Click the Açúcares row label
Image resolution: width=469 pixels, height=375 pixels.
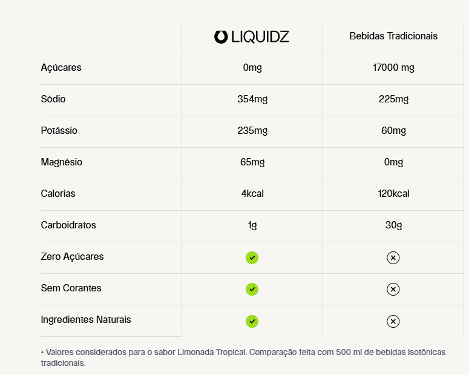61,68
